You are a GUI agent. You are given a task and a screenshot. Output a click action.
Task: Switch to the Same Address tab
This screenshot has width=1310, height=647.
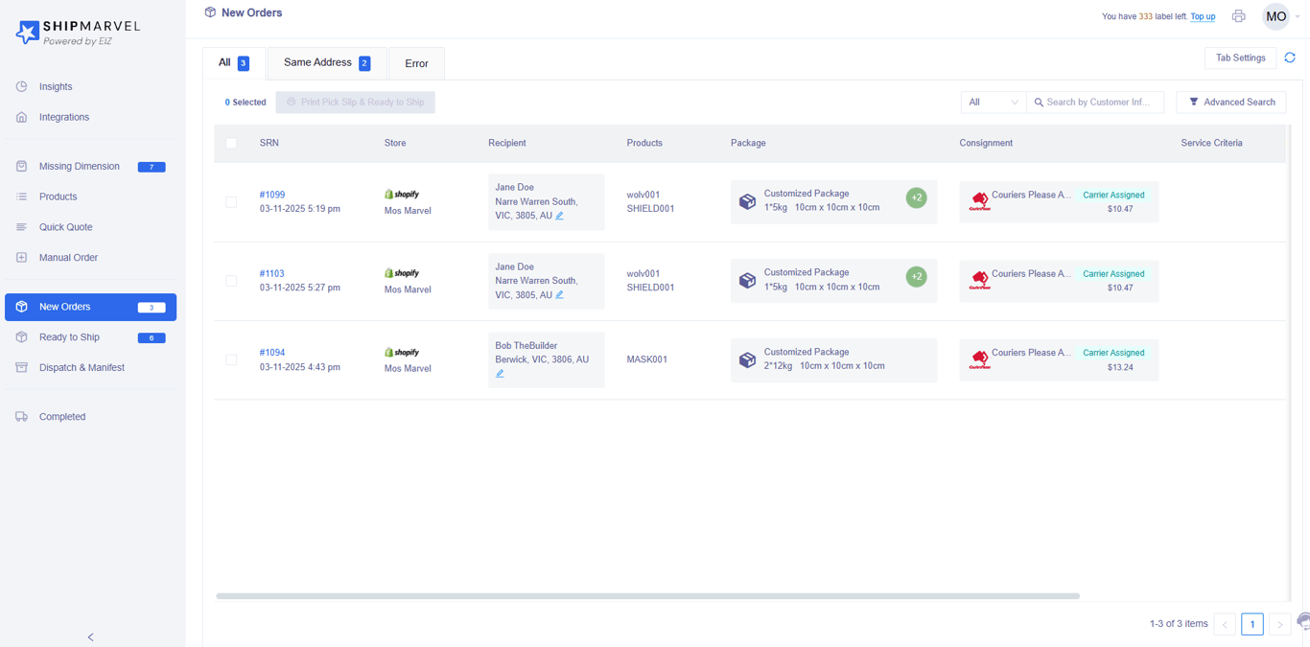pyautogui.click(x=326, y=63)
